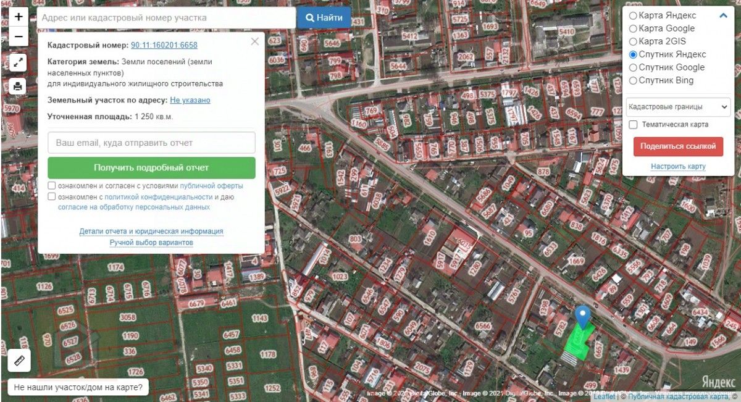The height and width of the screenshot is (402, 741).
Task: Select Карта 2GIS radio option
Action: pyautogui.click(x=633, y=41)
